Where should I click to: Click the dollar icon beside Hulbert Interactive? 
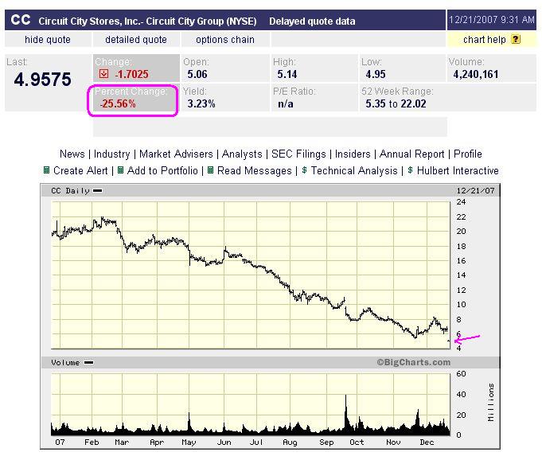pyautogui.click(x=410, y=170)
